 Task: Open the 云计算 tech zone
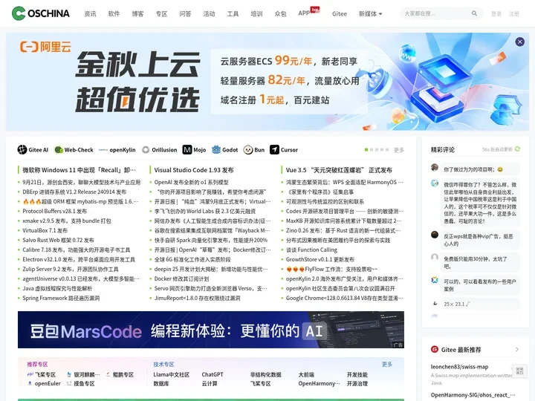tap(210, 383)
